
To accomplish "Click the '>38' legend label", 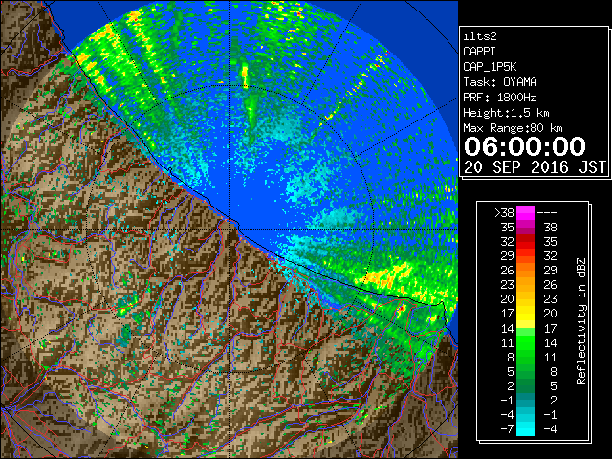I will coord(504,212).
